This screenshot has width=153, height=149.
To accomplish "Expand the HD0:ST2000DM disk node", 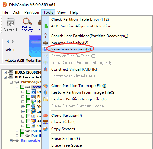I will tap(5, 72).
